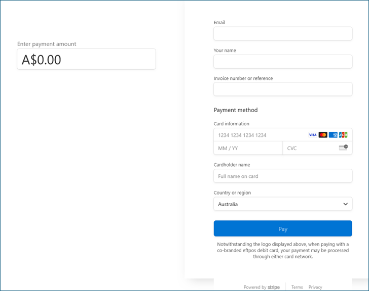Click the 'Enter payment amount' label

[47, 44]
